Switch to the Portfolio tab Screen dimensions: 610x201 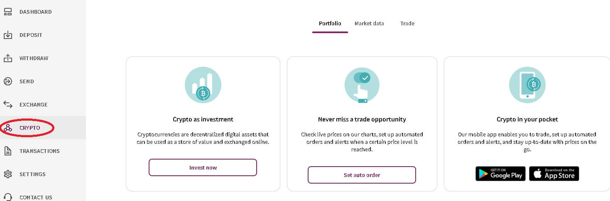(x=330, y=24)
